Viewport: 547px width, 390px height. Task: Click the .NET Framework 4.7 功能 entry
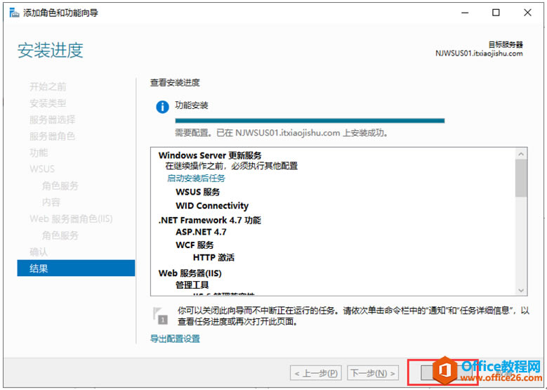(210, 221)
